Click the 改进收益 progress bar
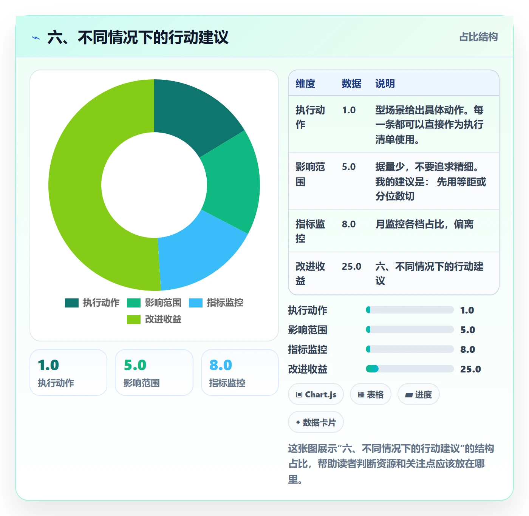Image resolution: width=529 pixels, height=516 pixels. 410,369
